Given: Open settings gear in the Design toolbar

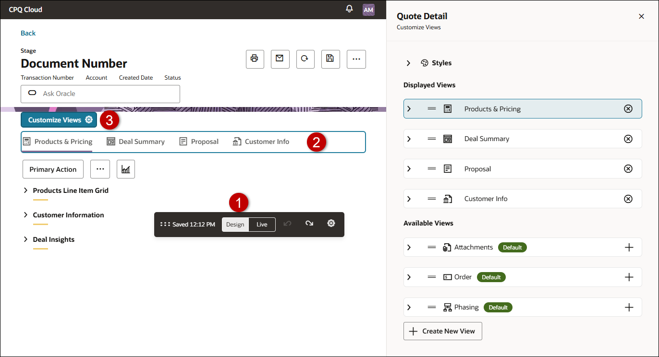Looking at the screenshot, I should coord(331,224).
